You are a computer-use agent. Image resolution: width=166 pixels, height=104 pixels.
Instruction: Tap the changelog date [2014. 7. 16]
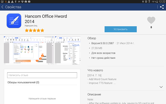pos(94,75)
